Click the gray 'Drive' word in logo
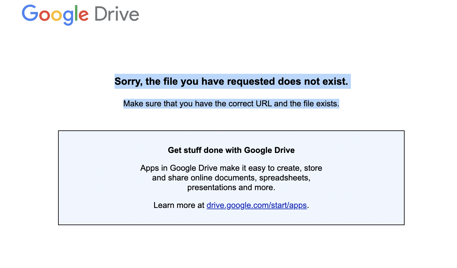 [x=117, y=14]
